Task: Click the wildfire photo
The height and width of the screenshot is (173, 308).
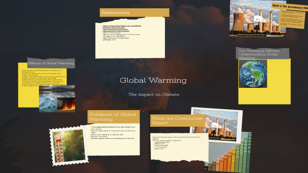Action: (x=66, y=104)
